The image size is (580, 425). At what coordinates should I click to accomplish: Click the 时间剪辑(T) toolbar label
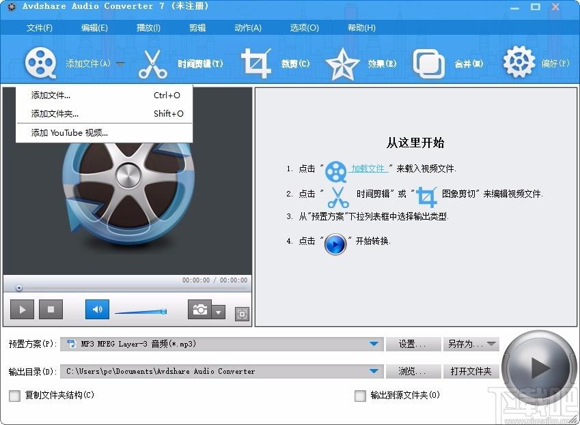click(x=200, y=64)
